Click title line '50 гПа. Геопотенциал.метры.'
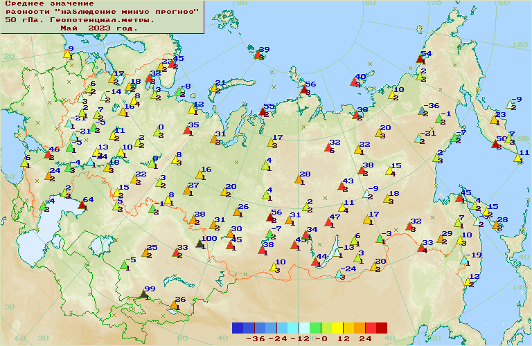Image resolution: width=532 pixels, height=346 pixels. tap(80, 20)
